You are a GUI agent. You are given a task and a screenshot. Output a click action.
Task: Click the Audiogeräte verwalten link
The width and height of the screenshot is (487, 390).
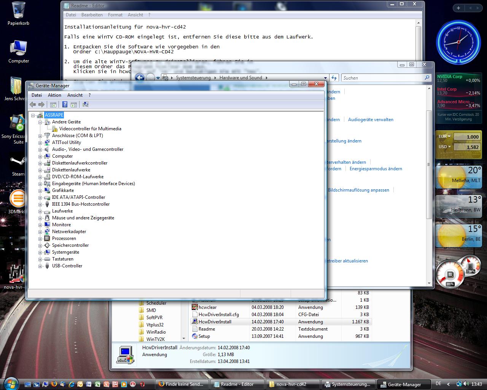371,120
